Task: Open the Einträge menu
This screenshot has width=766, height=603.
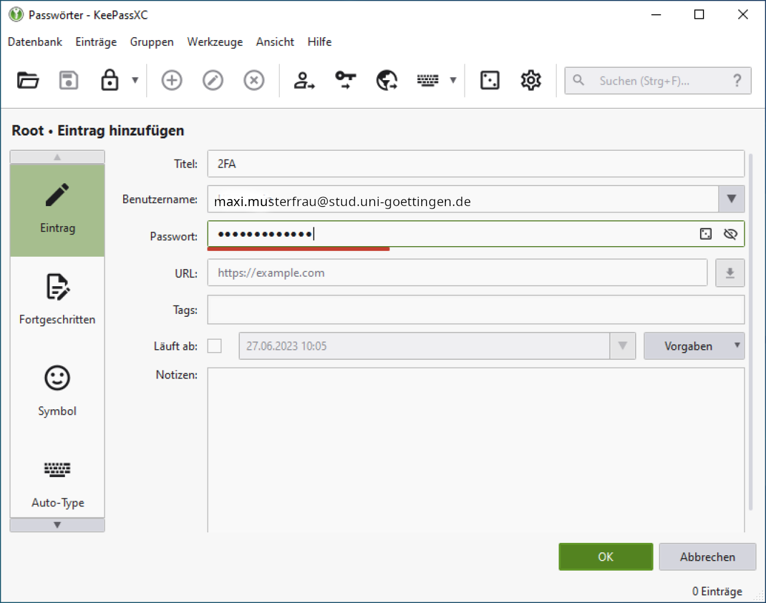Action: click(96, 42)
